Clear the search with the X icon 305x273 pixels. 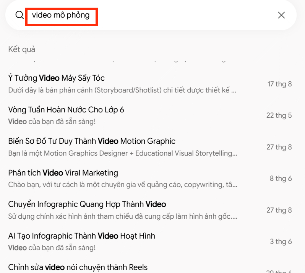tap(281, 15)
